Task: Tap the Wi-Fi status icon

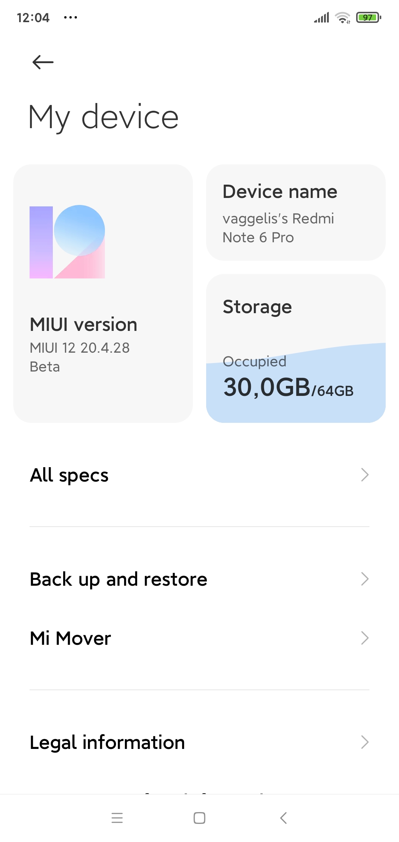Action: tap(342, 17)
